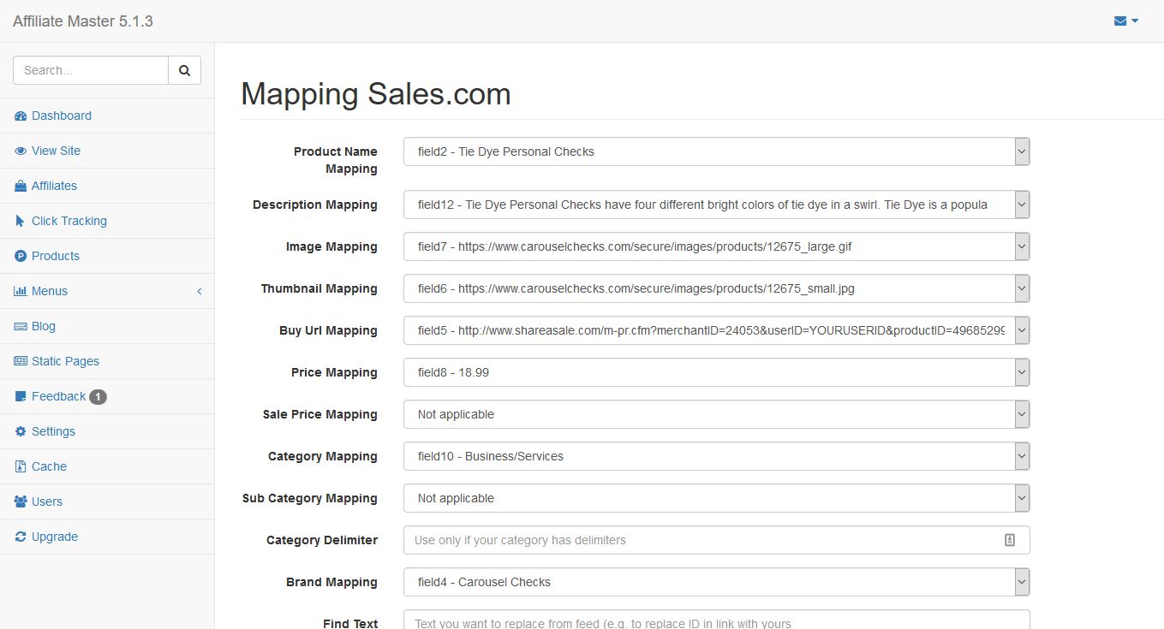1164x629 pixels.
Task: Click the Users group icon
Action: [x=21, y=501]
